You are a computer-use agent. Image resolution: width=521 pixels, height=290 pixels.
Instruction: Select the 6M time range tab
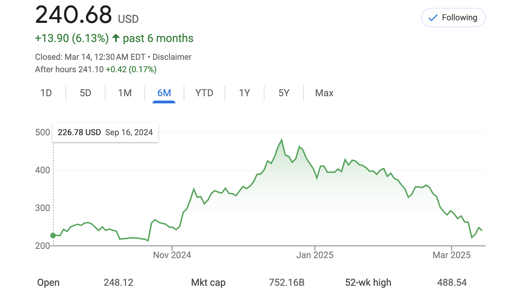pyautogui.click(x=164, y=93)
